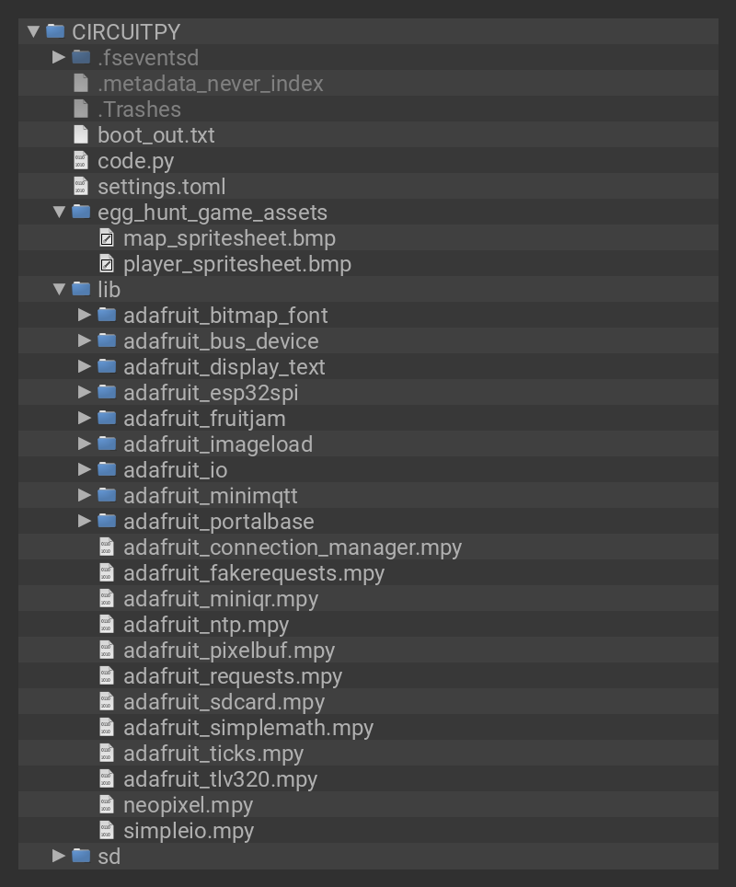The height and width of the screenshot is (887, 736).
Task: Click the neopixel.mpy file icon
Action: tap(107, 805)
